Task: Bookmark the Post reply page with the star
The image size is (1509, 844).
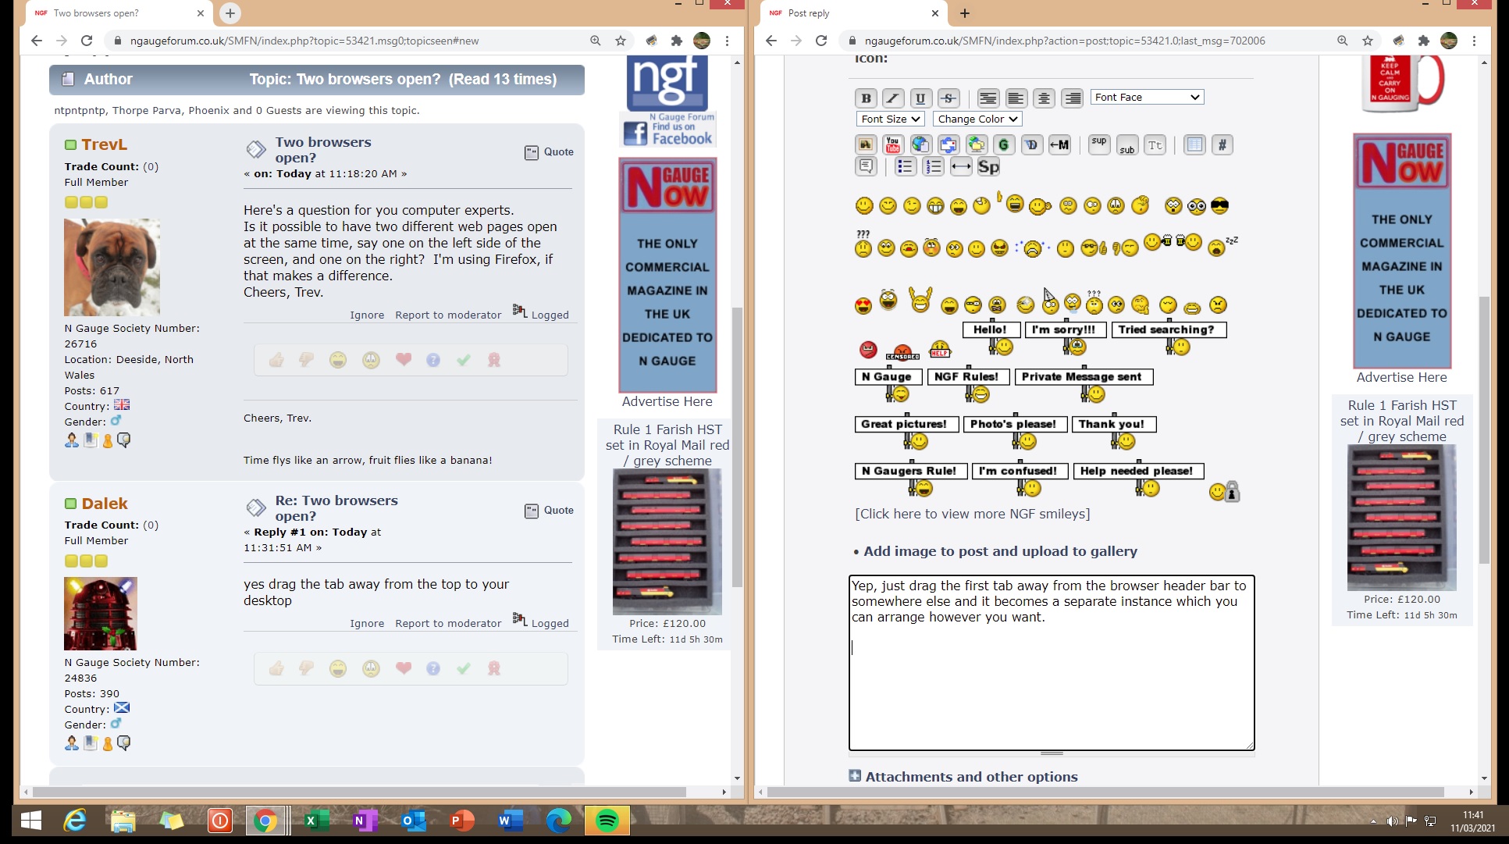Action: (x=1367, y=41)
